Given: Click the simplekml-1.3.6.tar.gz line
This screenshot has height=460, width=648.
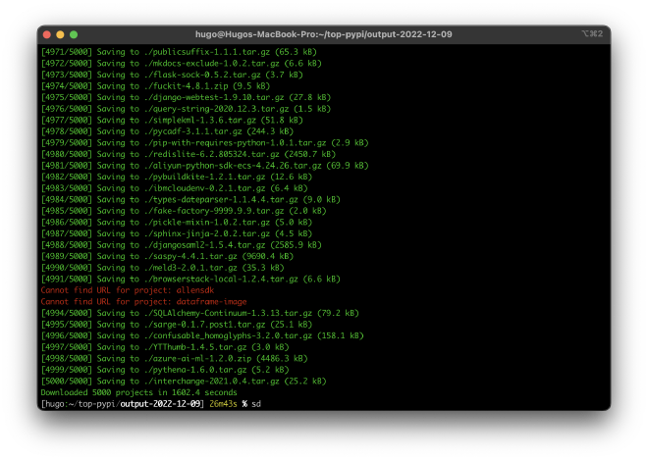Looking at the screenshot, I should click(172, 121).
